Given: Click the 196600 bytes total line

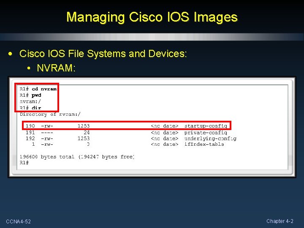Looking at the screenshot, I should (x=77, y=157).
